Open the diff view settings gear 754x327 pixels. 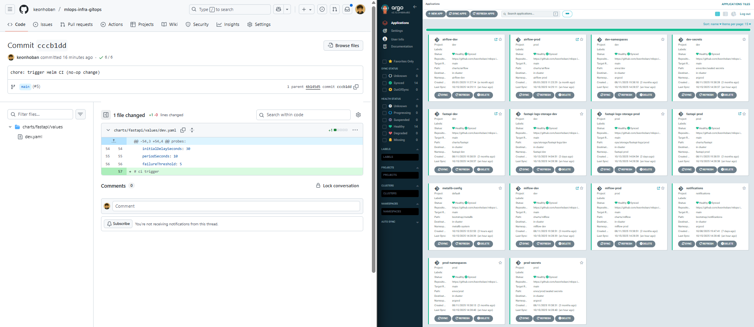358,115
